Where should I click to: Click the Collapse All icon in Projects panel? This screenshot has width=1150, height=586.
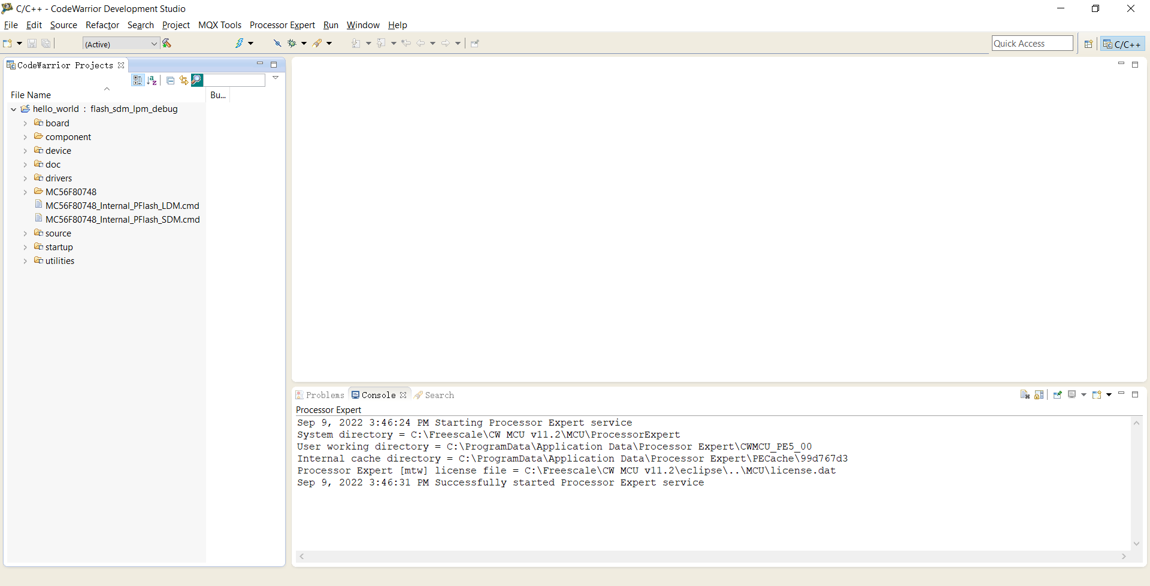pyautogui.click(x=171, y=80)
